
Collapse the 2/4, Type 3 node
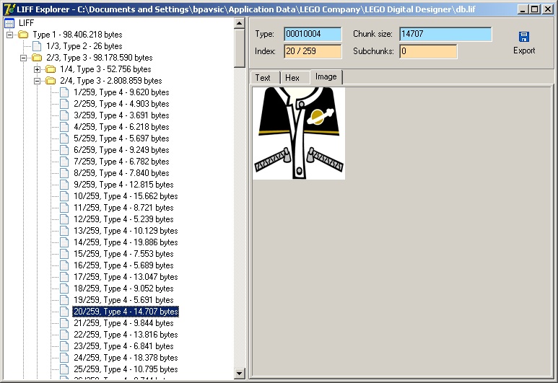[37, 81]
